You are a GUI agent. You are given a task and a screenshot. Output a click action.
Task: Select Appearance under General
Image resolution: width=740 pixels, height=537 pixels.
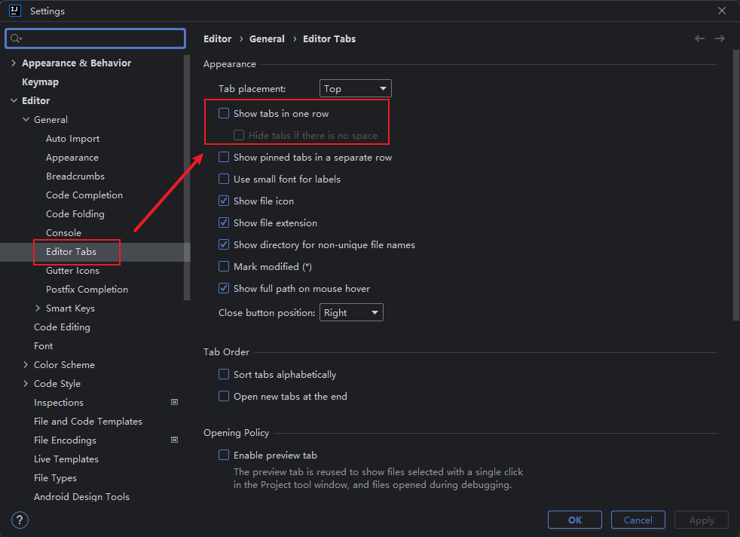pos(72,158)
